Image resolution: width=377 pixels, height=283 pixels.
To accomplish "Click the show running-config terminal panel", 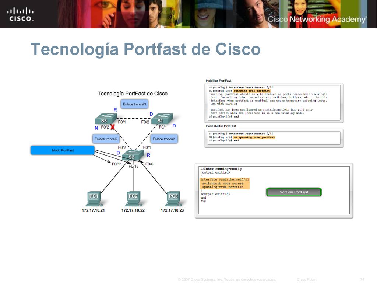I will [274, 191].
